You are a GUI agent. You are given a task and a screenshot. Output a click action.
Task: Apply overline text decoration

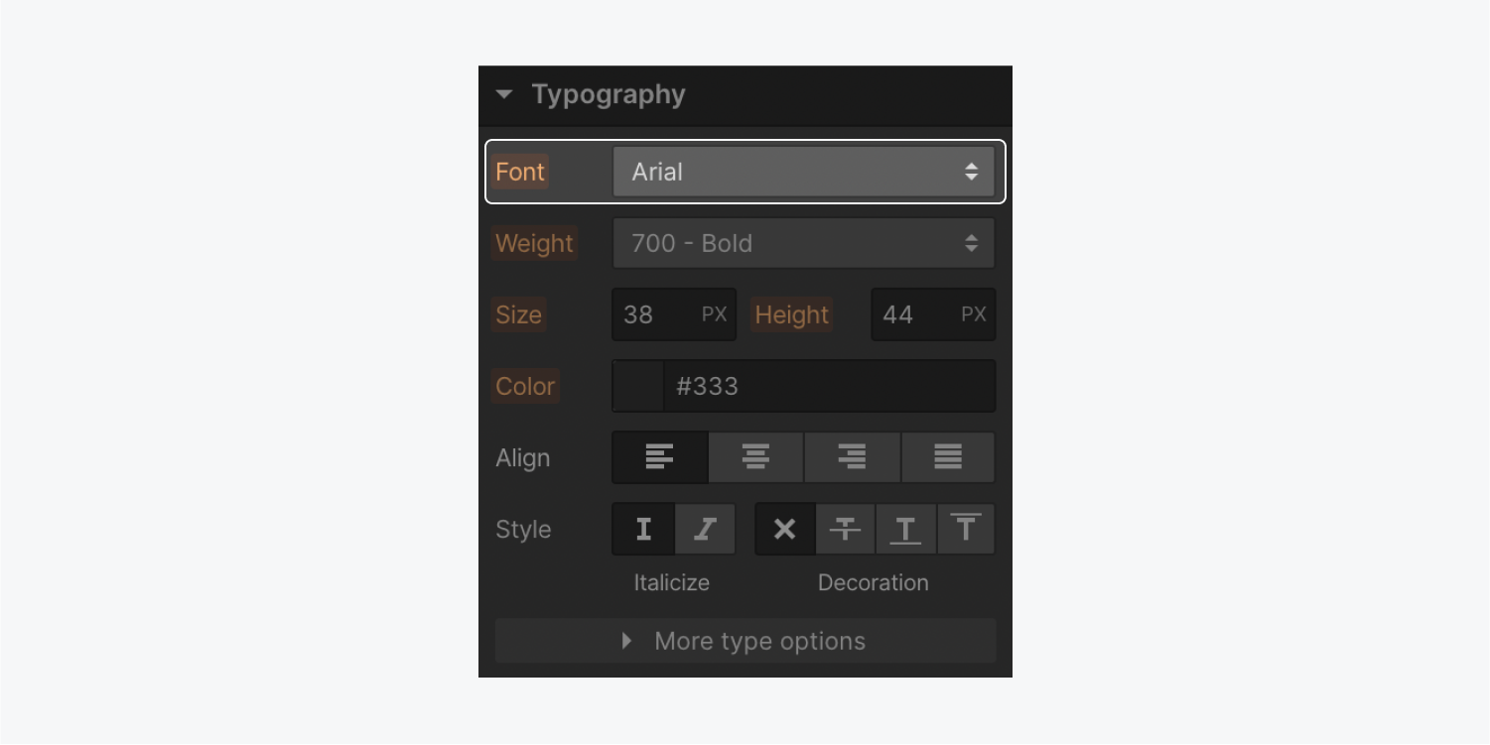tap(966, 529)
